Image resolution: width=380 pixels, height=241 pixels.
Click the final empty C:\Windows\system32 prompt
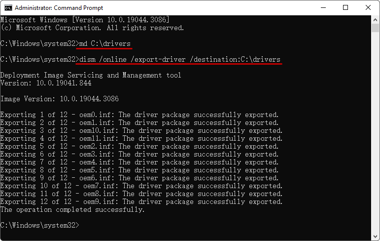pos(39,225)
